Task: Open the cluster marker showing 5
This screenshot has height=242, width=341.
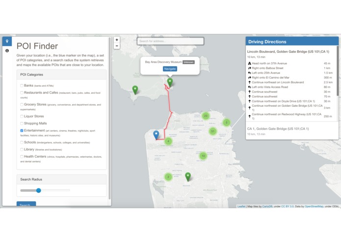Action: tap(226, 122)
